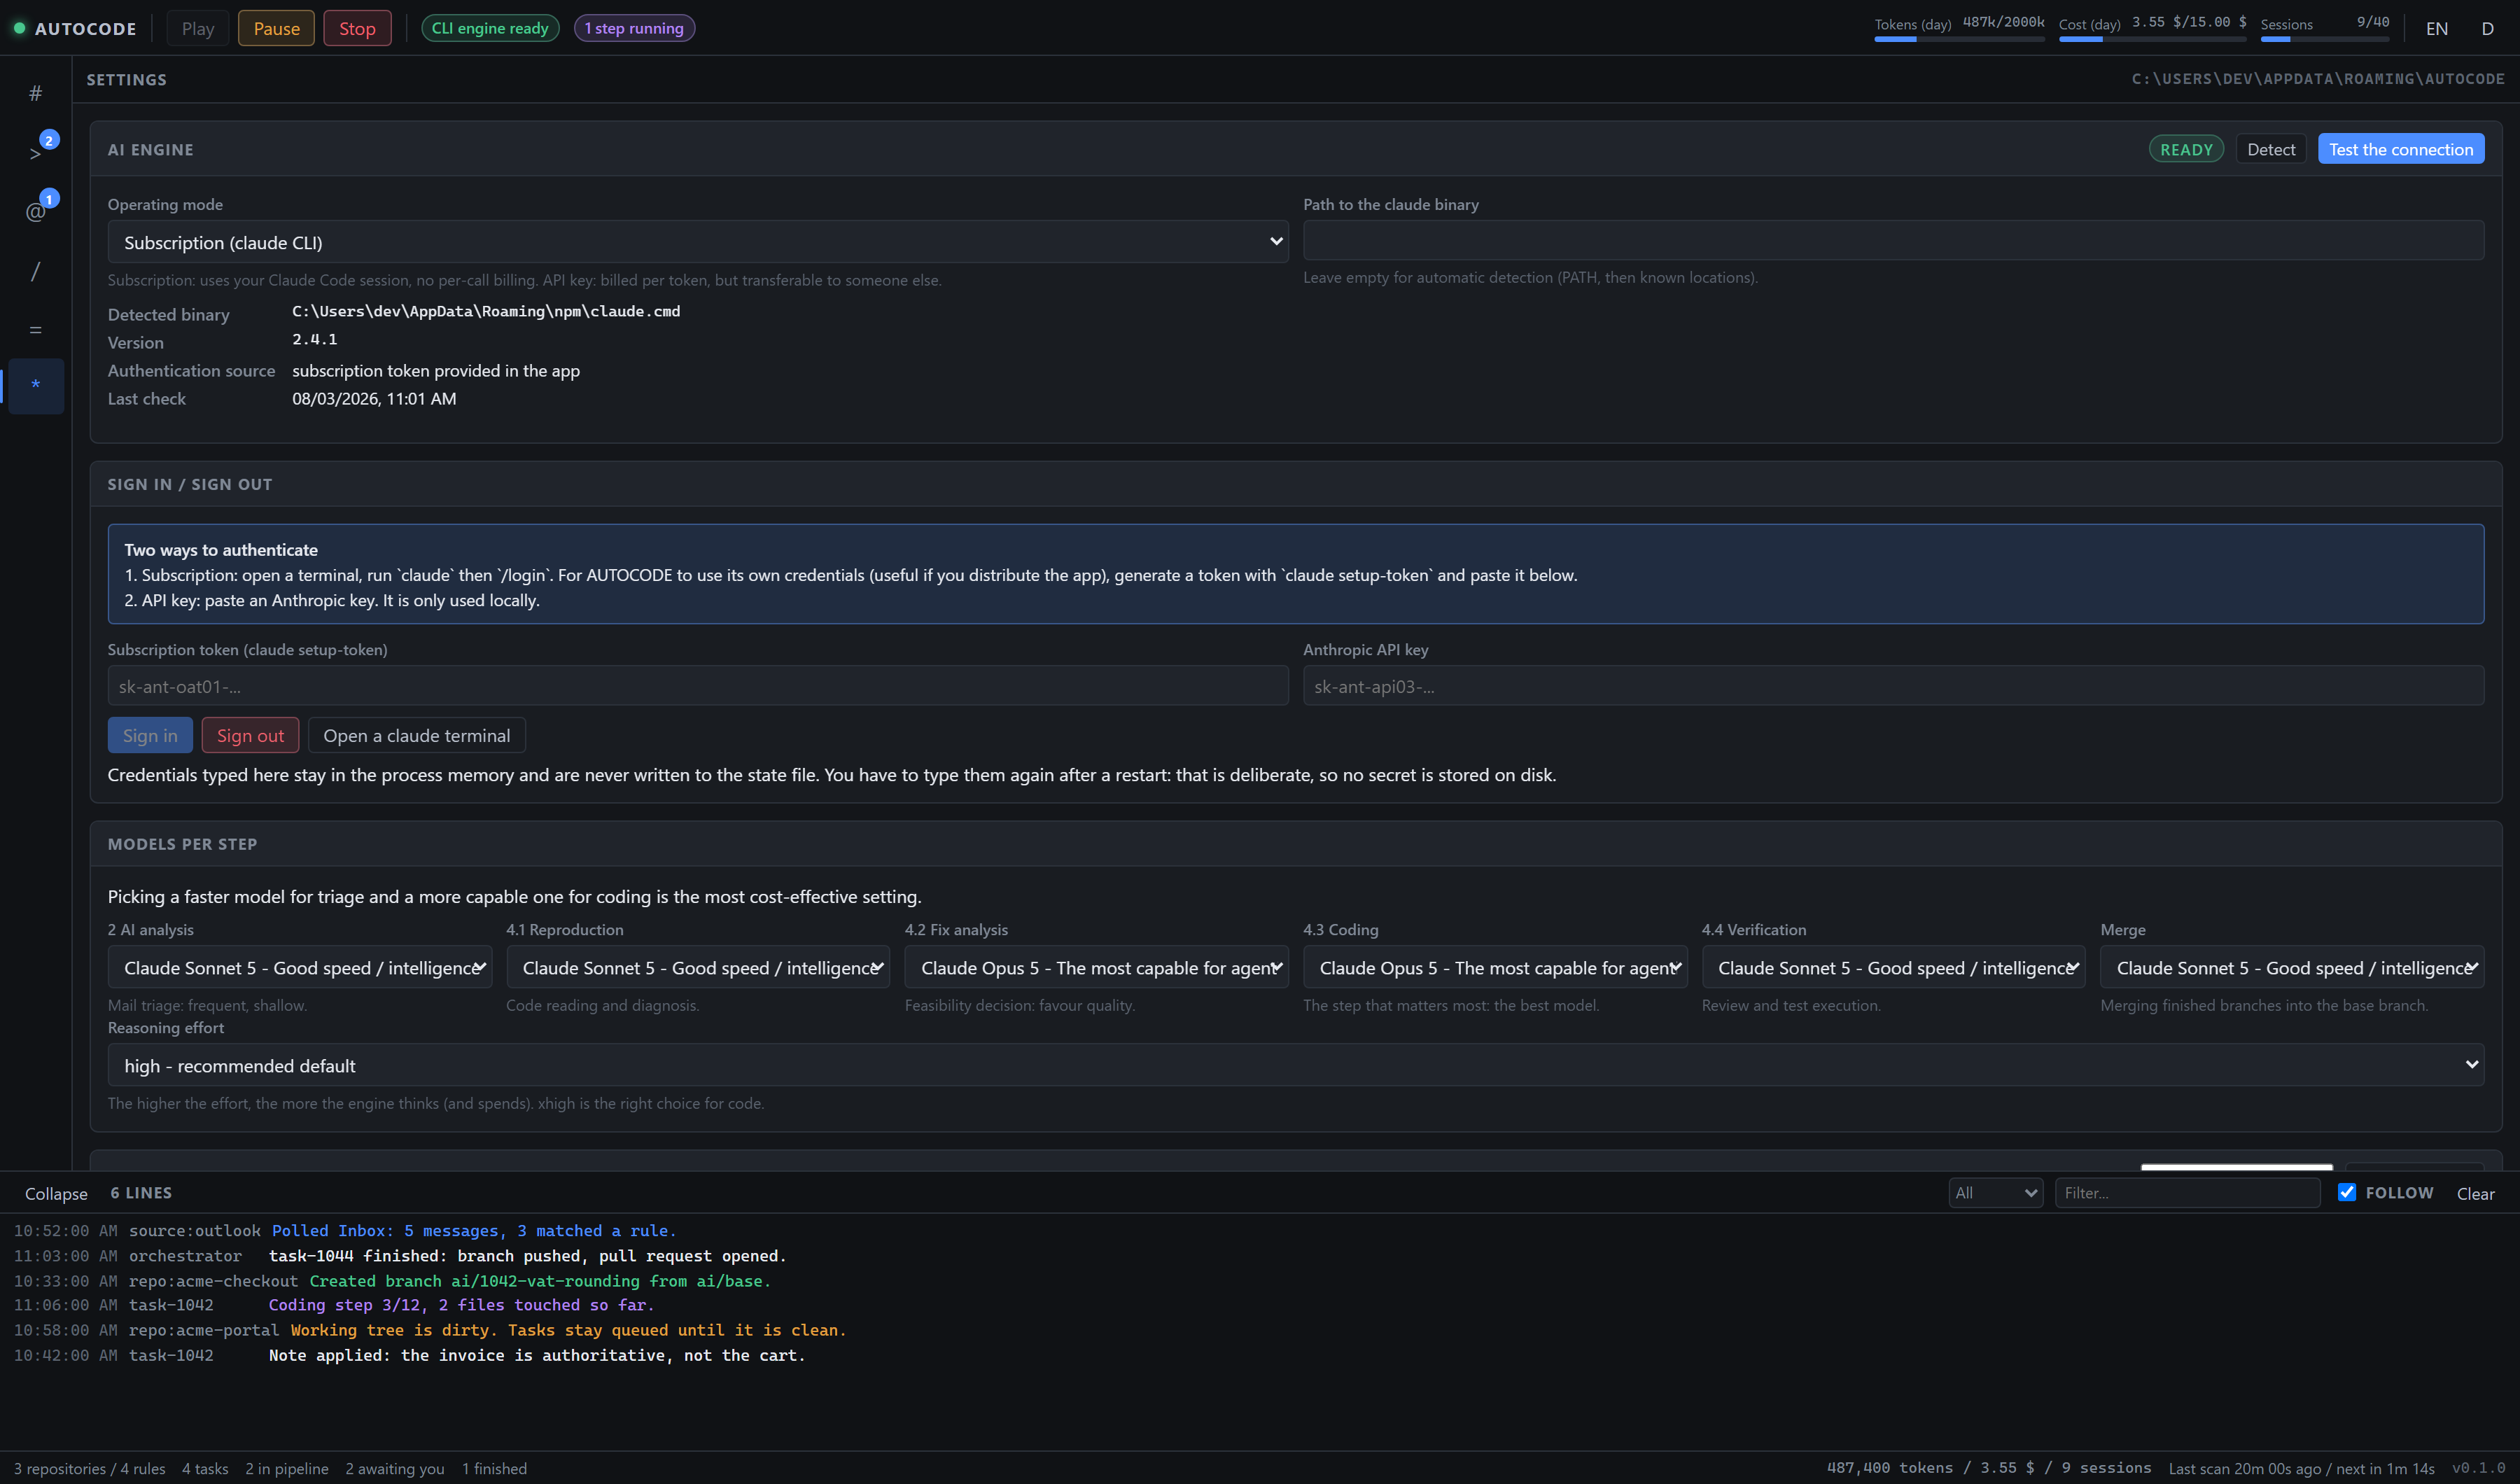Open the 4.4 Verification model dropdown
The height and width of the screenshot is (1484, 2520).
(1894, 967)
